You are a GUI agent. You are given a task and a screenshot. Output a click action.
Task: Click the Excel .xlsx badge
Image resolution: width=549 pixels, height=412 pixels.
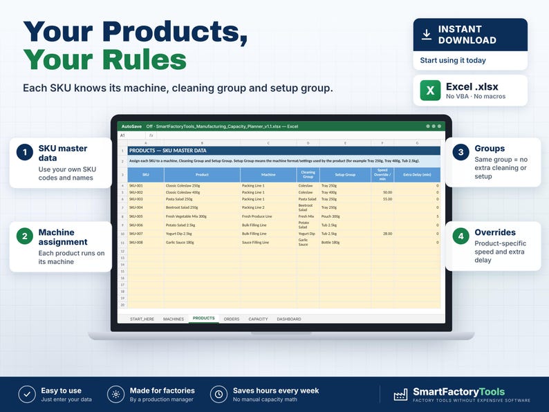coord(470,91)
